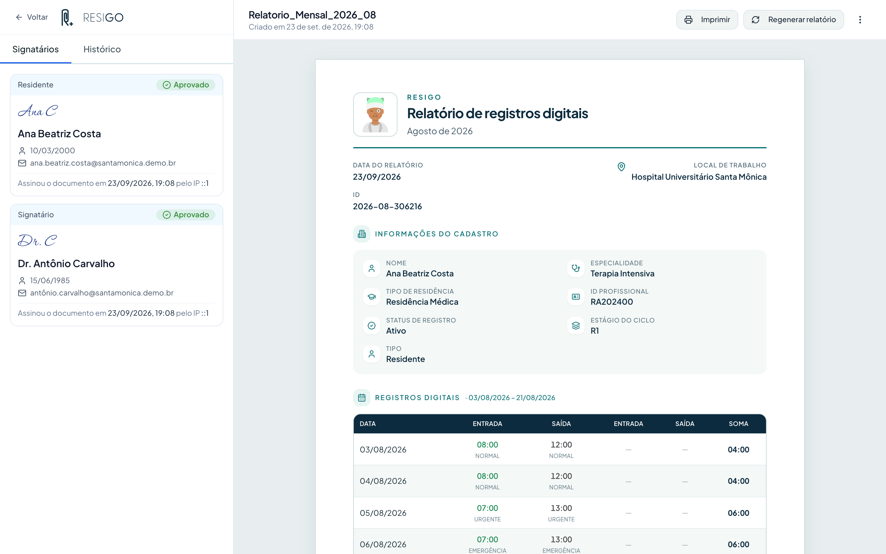
Task: Click the DATA column header
Action: (368, 424)
